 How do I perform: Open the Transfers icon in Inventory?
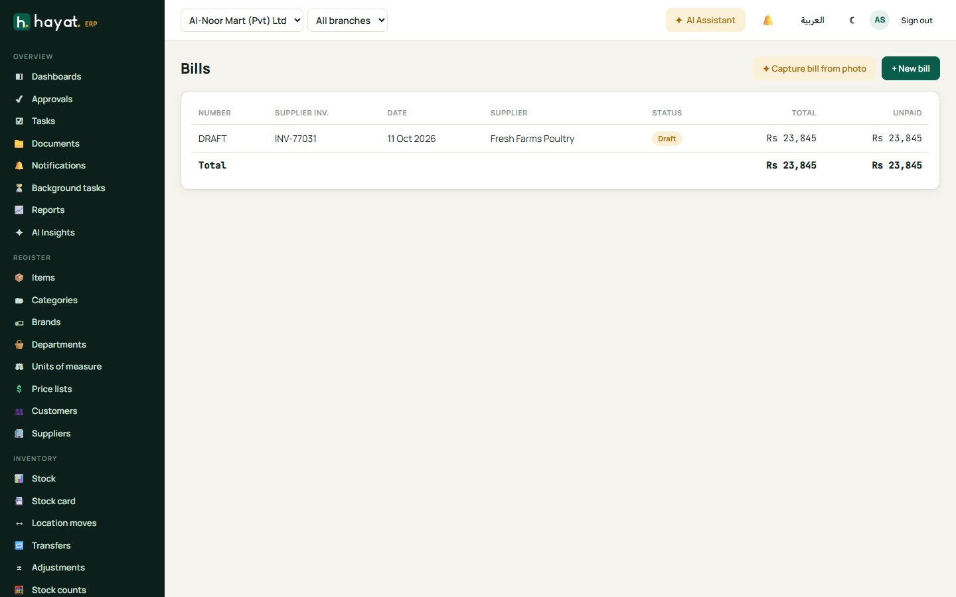19,545
